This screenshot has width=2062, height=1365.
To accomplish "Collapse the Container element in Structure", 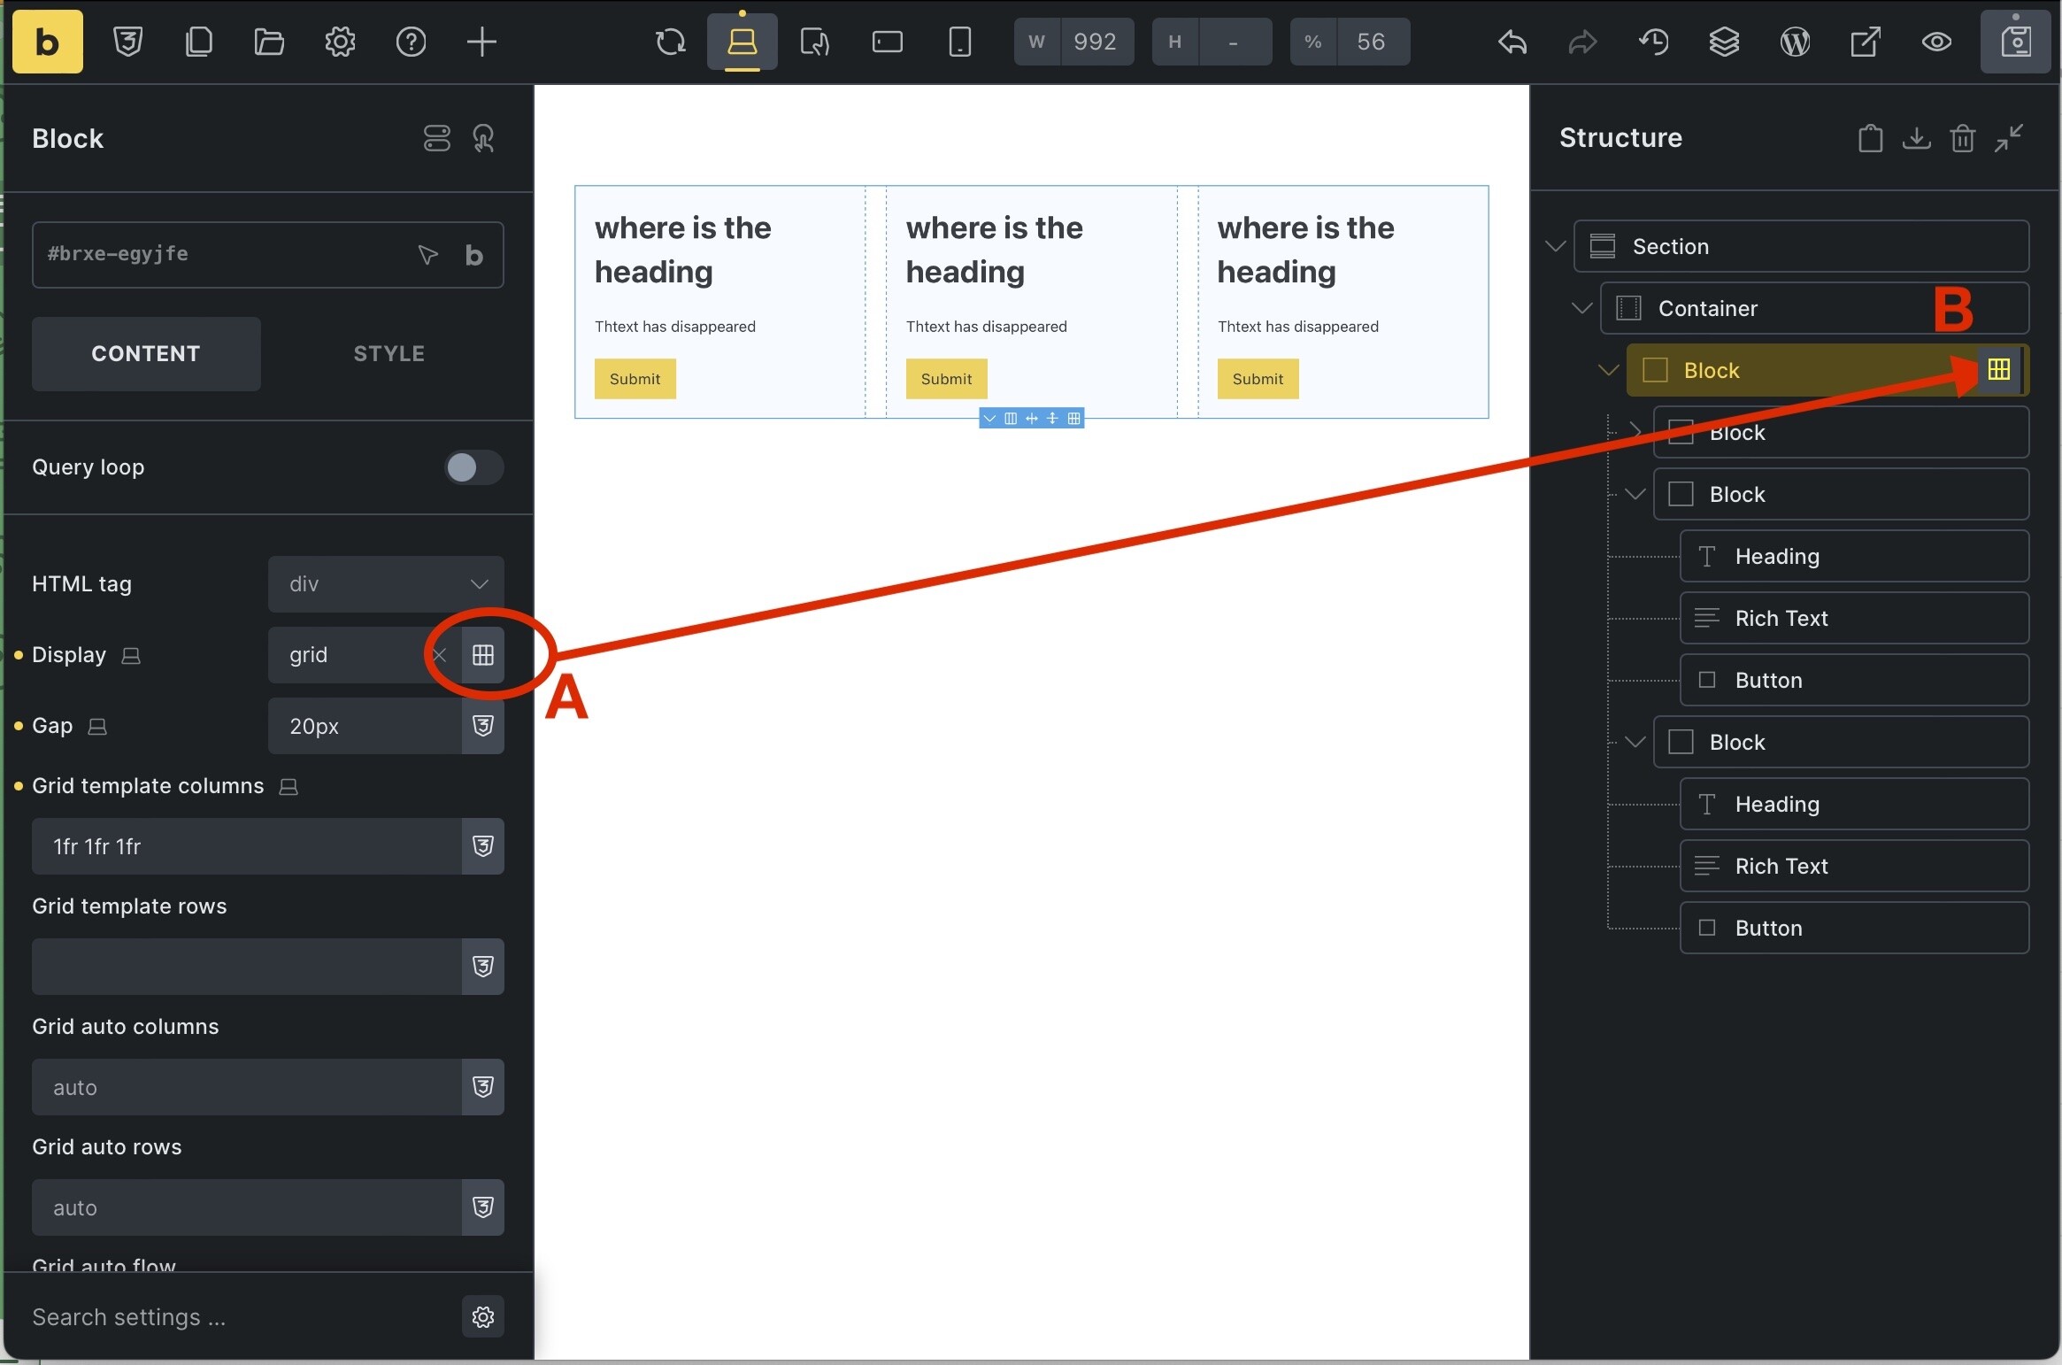I will point(1581,308).
